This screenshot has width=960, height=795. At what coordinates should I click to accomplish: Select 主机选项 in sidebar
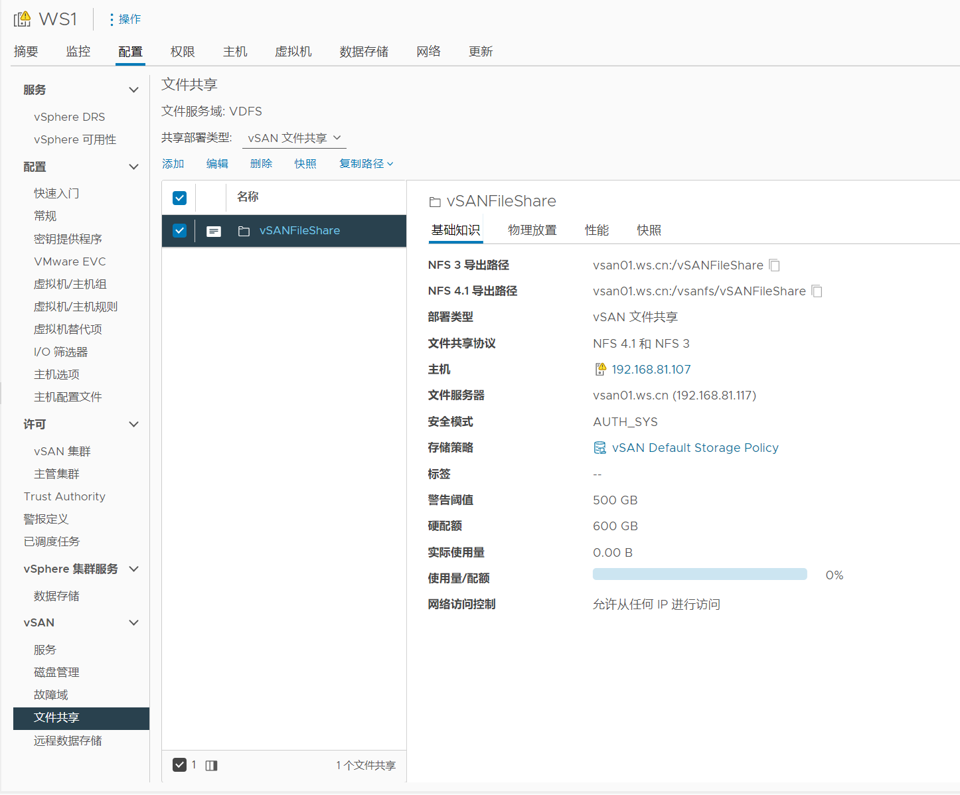tap(56, 374)
